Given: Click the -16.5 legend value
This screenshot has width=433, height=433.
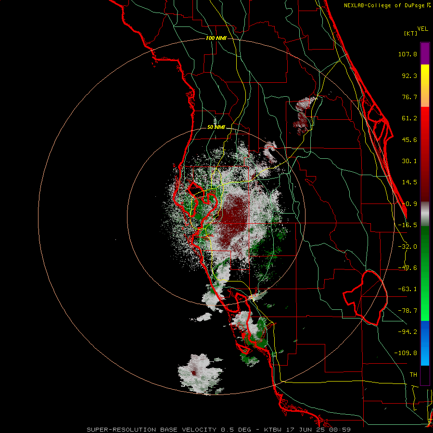Looking at the screenshot, I should click(408, 225).
